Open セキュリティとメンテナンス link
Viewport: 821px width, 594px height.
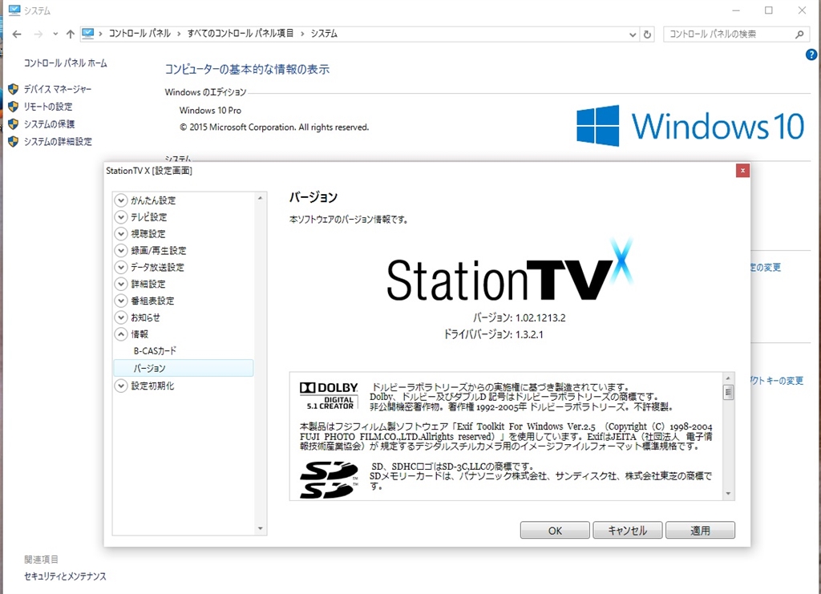[x=65, y=576]
